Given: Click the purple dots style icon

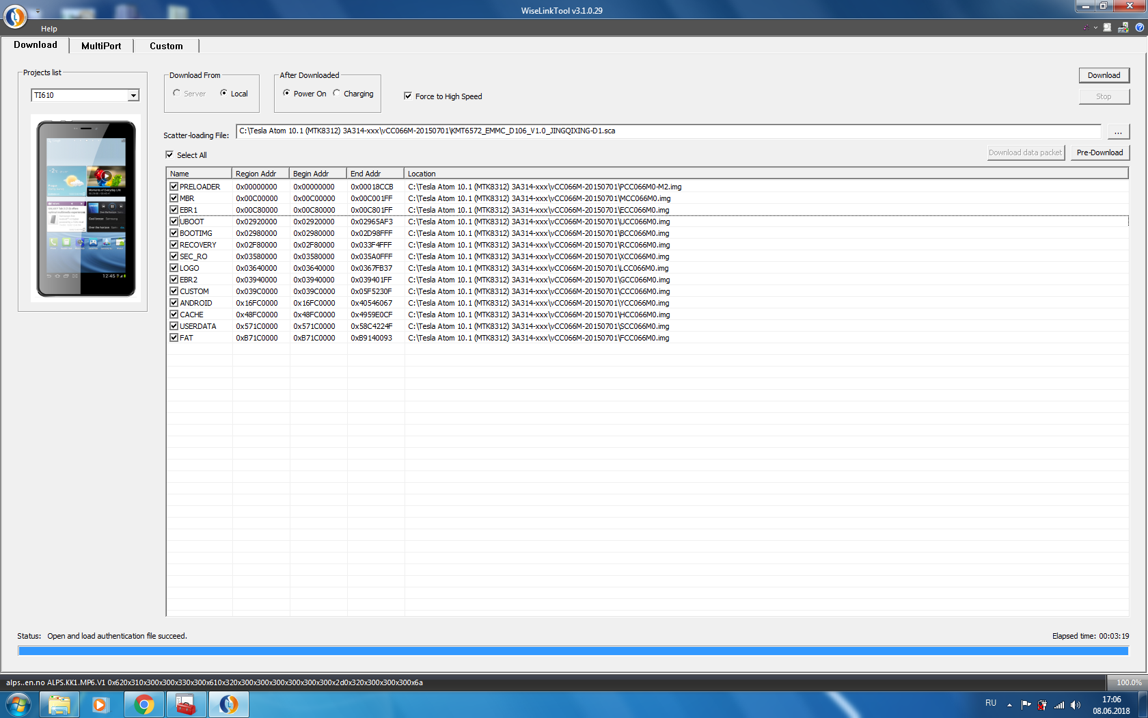Looking at the screenshot, I should [1085, 28].
